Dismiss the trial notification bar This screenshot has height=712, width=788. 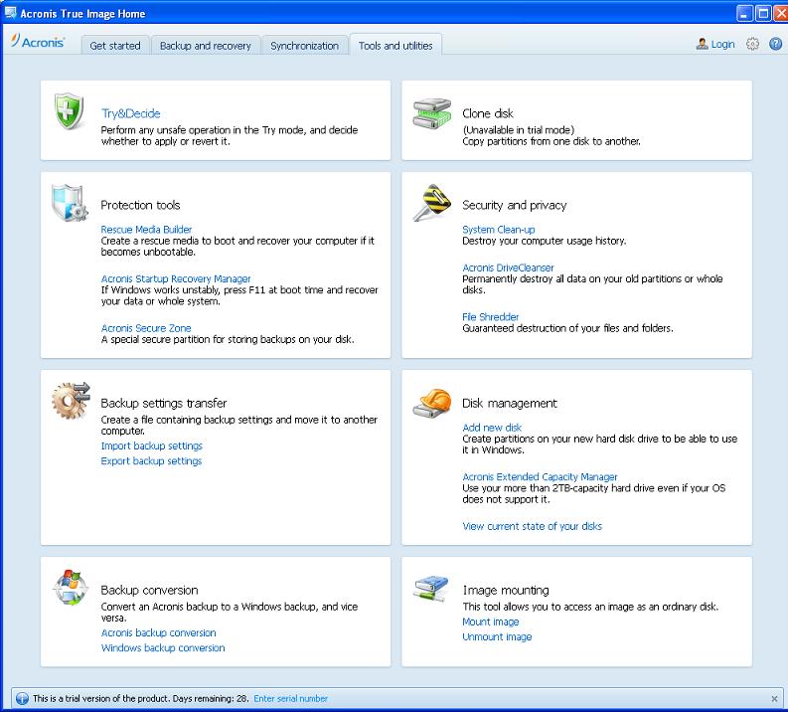775,699
